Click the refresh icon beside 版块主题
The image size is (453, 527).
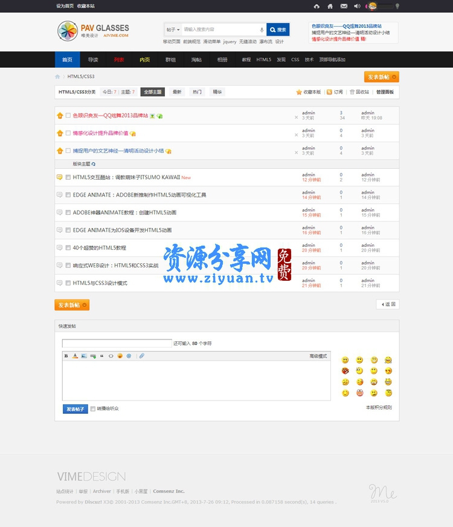pyautogui.click(x=94, y=164)
